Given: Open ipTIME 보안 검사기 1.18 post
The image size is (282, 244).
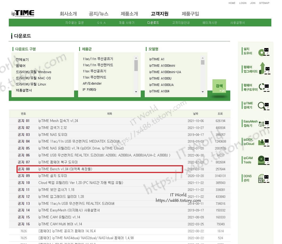Looking at the screenshot, I should pyautogui.click(x=56, y=190).
